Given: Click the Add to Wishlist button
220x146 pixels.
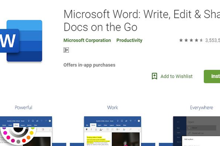Looking at the screenshot, I should click(x=172, y=76).
